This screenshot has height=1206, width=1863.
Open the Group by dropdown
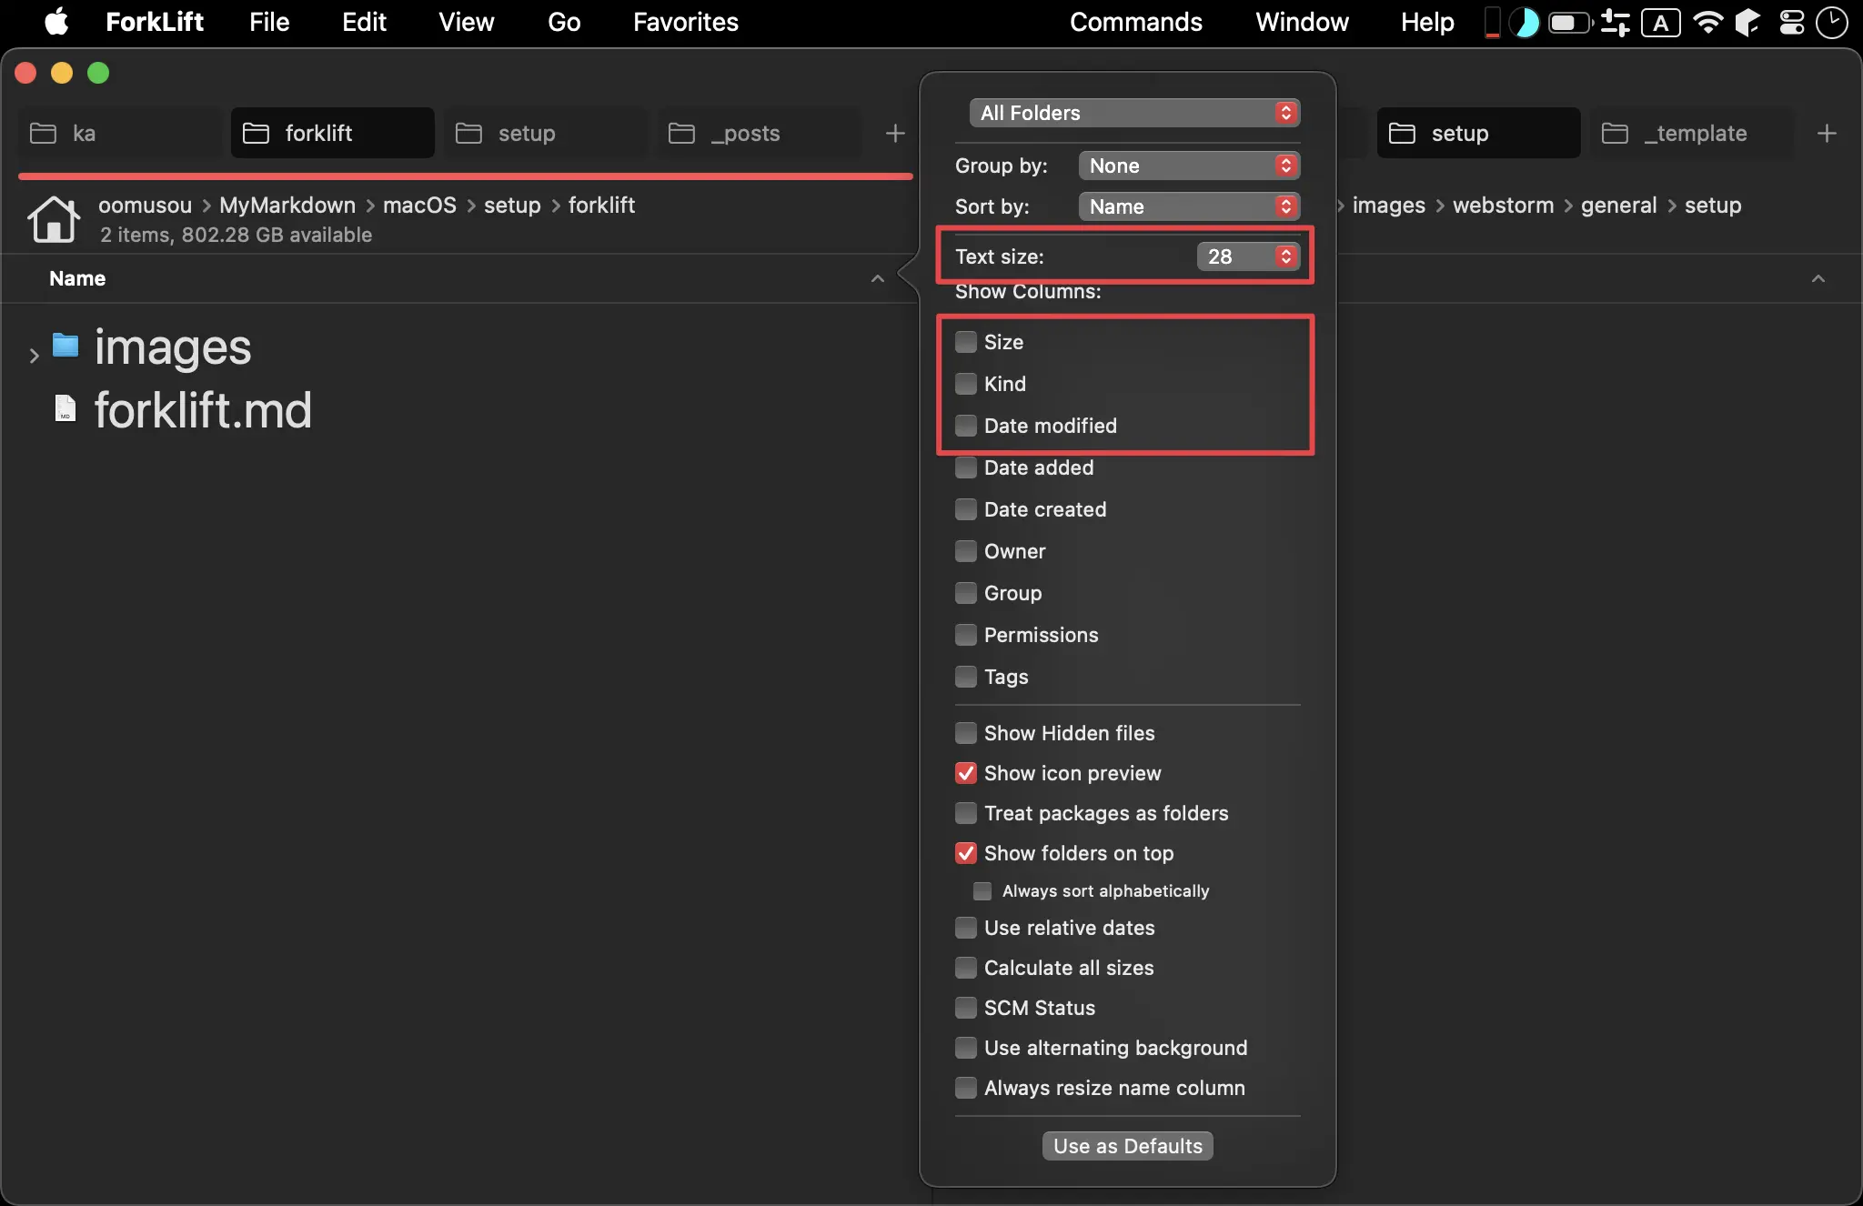click(1189, 166)
